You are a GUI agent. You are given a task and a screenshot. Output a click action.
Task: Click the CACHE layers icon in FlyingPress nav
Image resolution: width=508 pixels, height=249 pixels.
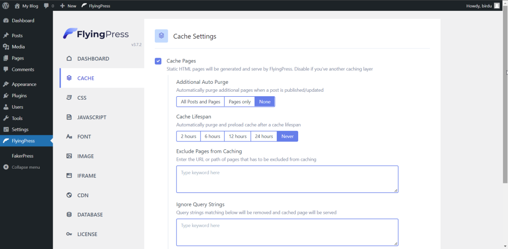[x=69, y=78]
